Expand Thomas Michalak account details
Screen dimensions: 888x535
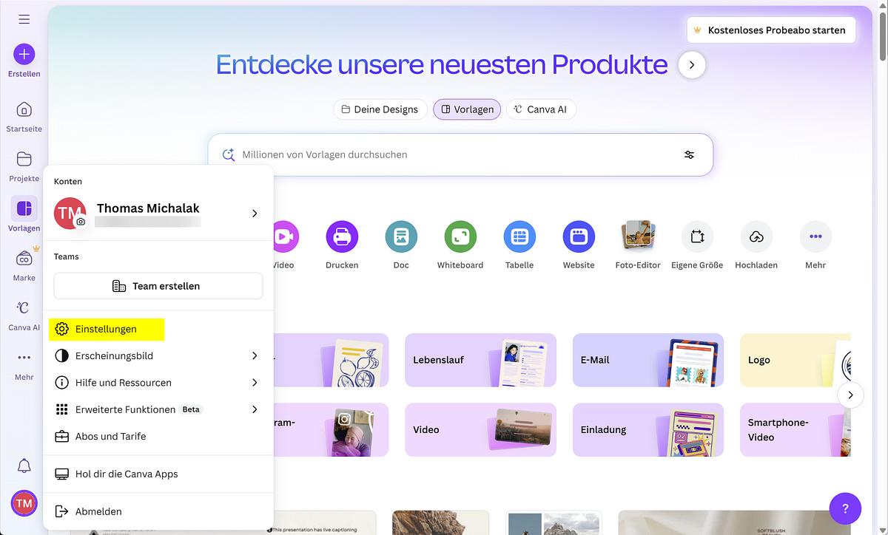[x=254, y=214]
